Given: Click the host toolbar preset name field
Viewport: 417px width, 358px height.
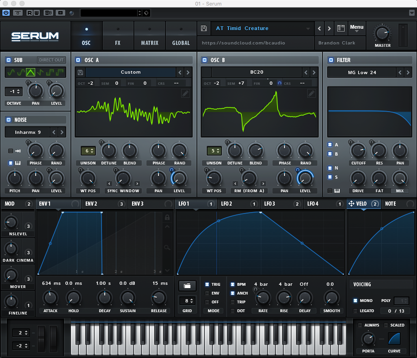Looking at the screenshot, I should tap(109, 13).
